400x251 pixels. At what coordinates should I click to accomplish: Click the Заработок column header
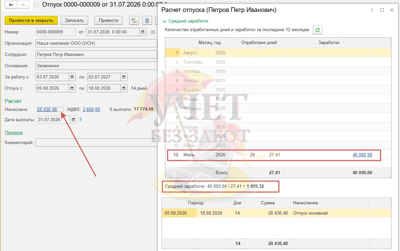(329, 43)
